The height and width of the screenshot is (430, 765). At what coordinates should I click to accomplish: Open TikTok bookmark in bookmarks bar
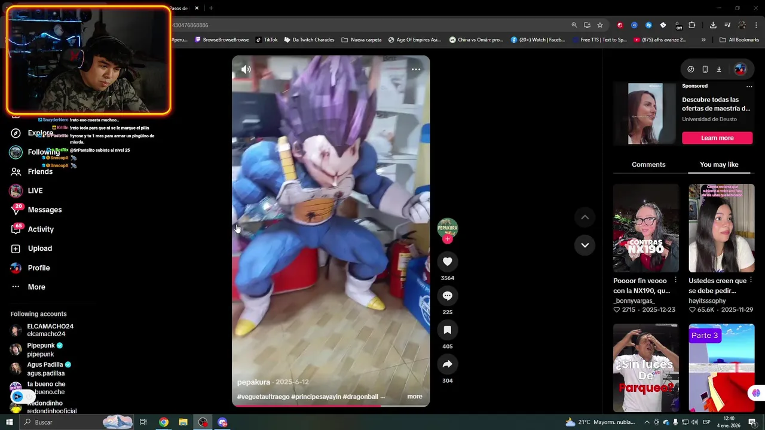[x=267, y=40]
